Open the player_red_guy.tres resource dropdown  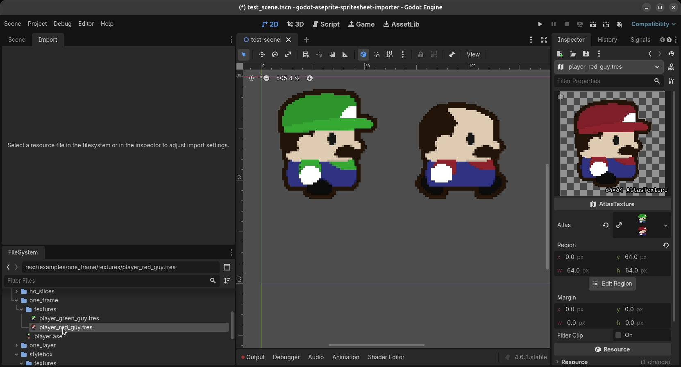pyautogui.click(x=609, y=67)
